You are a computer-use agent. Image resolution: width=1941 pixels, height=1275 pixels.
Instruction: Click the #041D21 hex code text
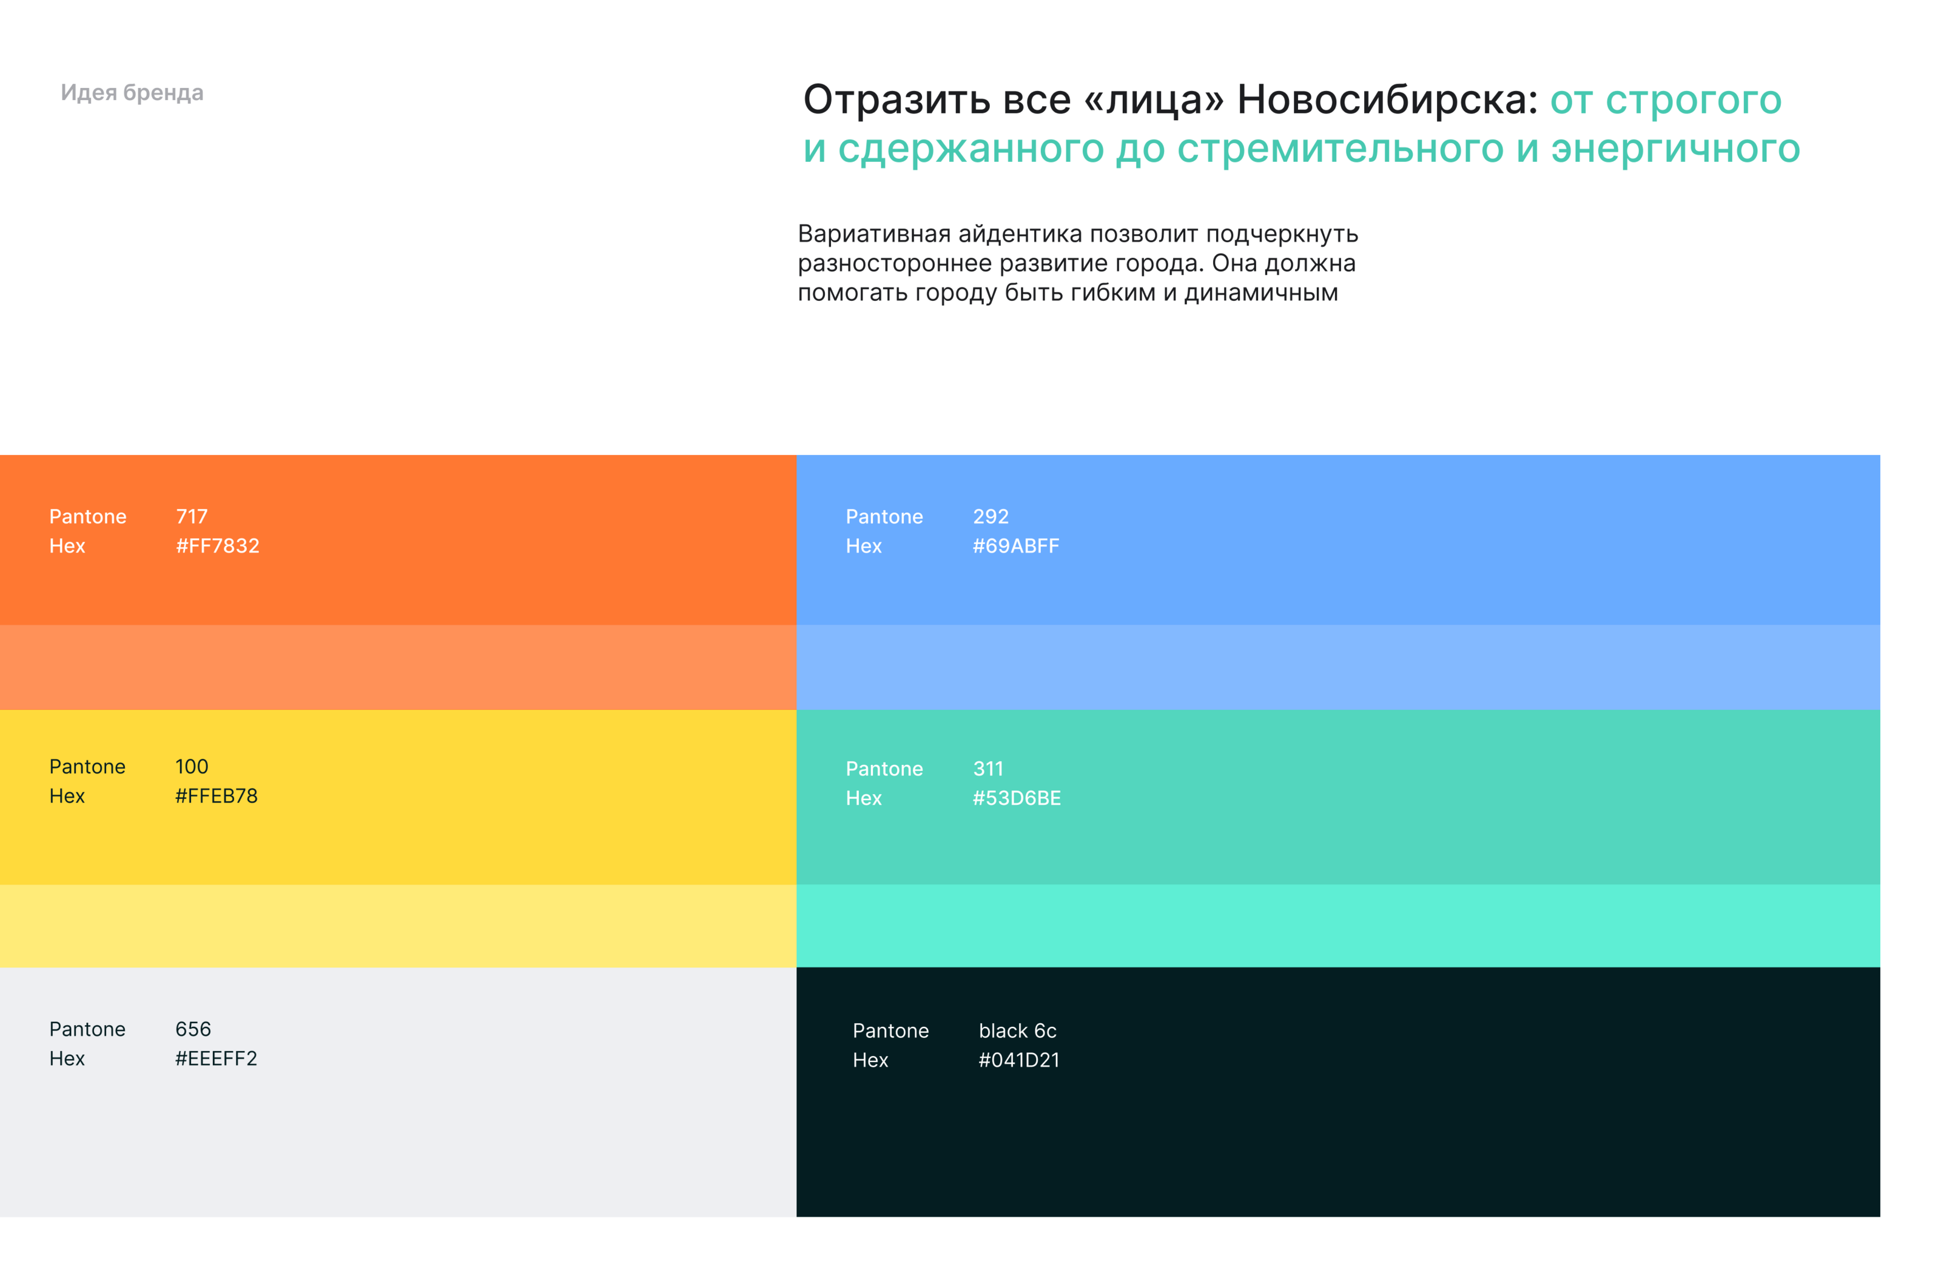point(1018,1060)
